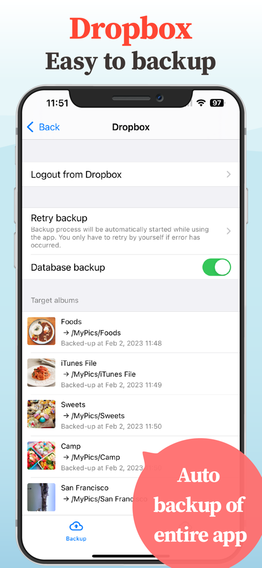Viewport: 262px width, 568px height.
Task: Switch to the Backup tab label
Action: (x=76, y=539)
